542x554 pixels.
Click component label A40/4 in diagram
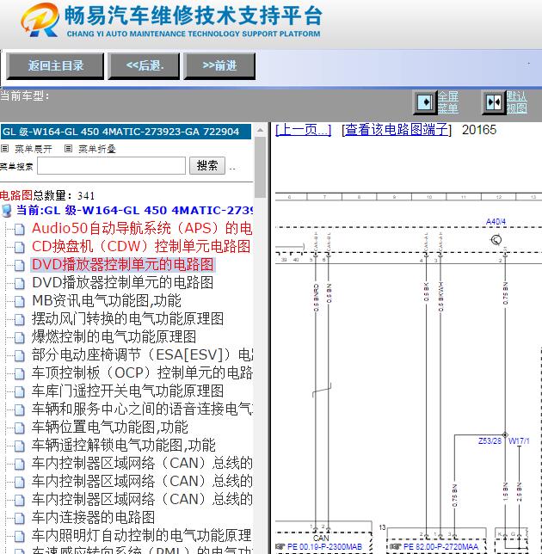pyautogui.click(x=496, y=222)
